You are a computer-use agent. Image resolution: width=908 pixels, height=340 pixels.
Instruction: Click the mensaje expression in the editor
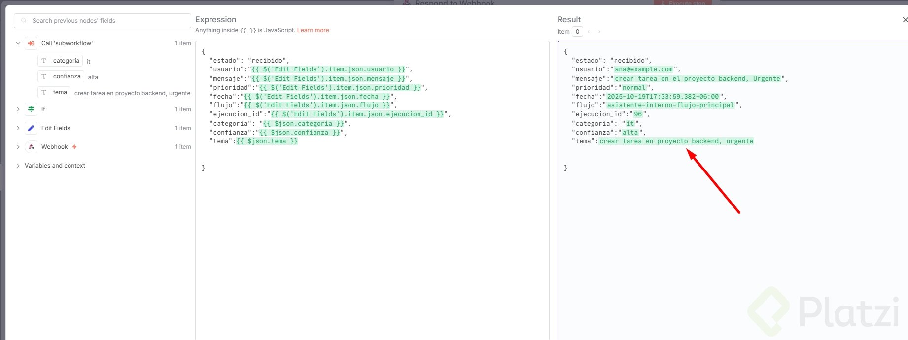click(x=328, y=79)
